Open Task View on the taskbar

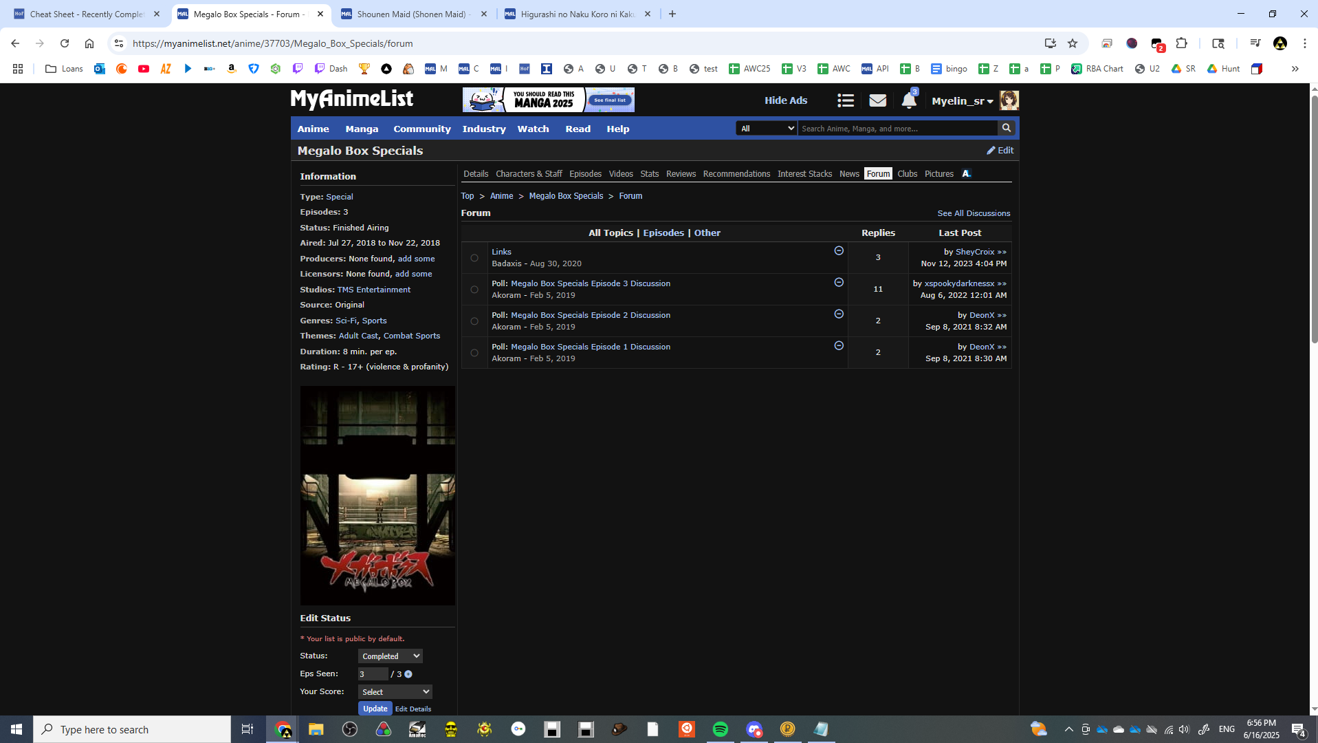pos(248,729)
